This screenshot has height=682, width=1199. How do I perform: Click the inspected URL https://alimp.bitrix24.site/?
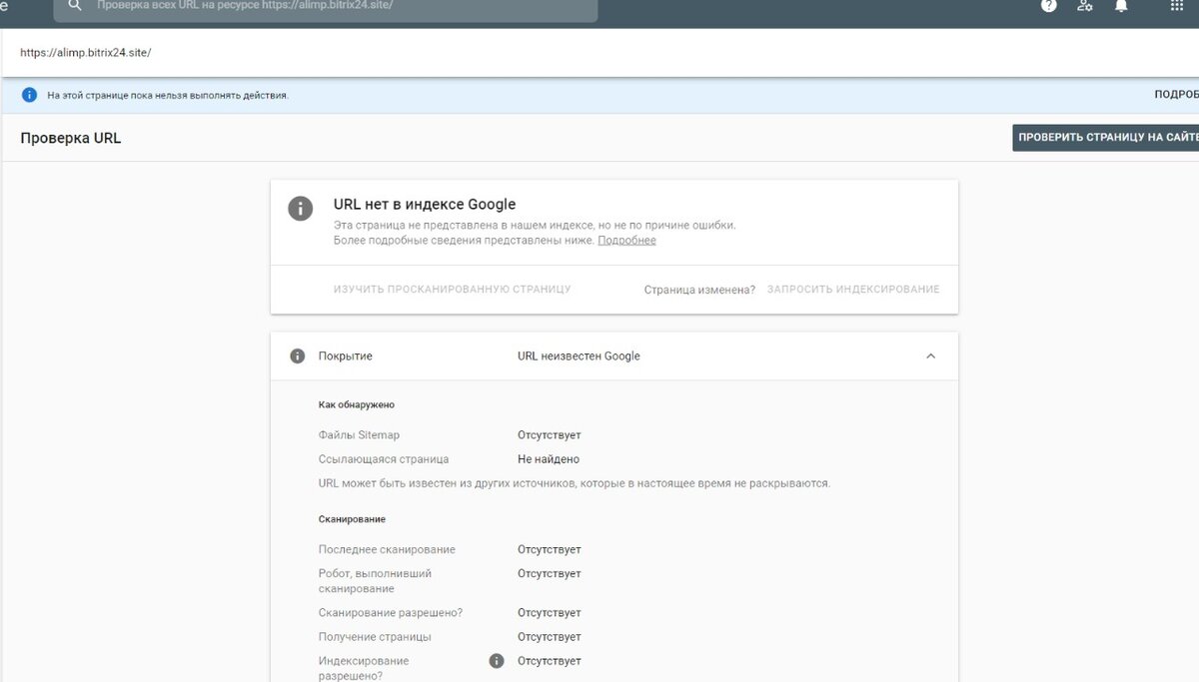[86, 53]
